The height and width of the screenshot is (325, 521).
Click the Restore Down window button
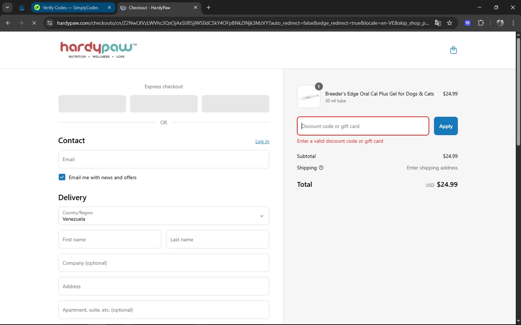coord(496,7)
